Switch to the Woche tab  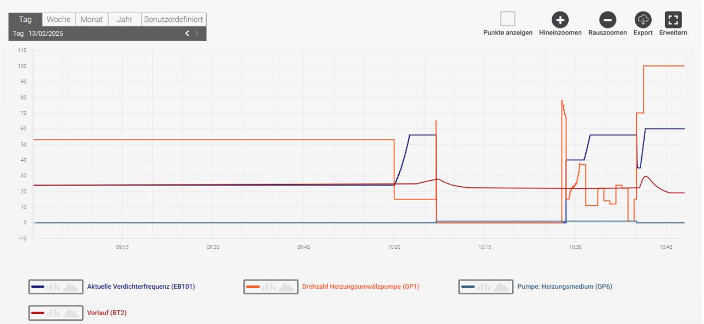point(58,19)
